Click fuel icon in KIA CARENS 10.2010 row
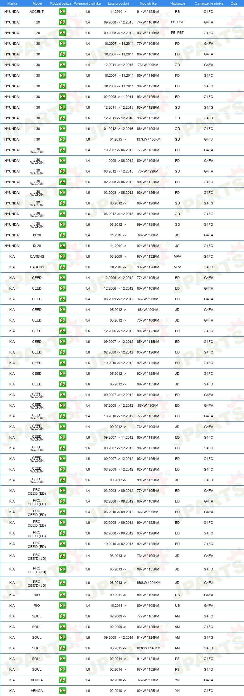The height and width of the screenshot is (696, 244). click(62, 267)
